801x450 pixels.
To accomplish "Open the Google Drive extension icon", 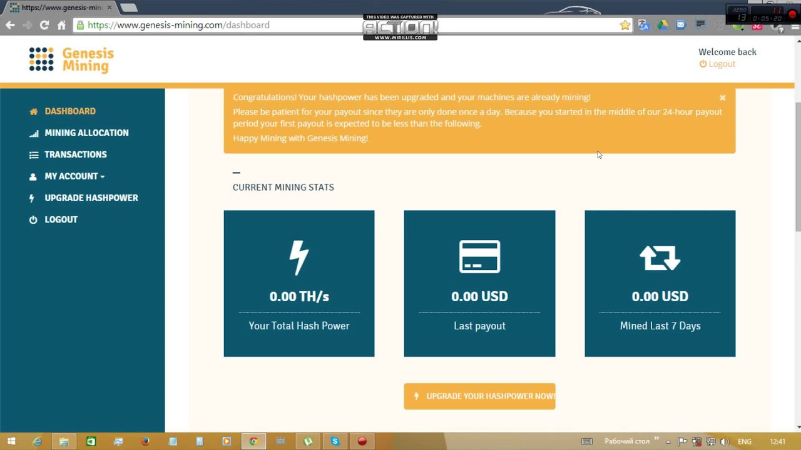I will 663,25.
